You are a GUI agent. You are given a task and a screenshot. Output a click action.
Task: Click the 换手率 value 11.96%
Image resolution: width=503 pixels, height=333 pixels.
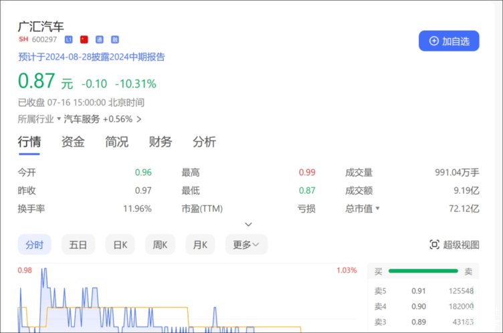coord(137,209)
